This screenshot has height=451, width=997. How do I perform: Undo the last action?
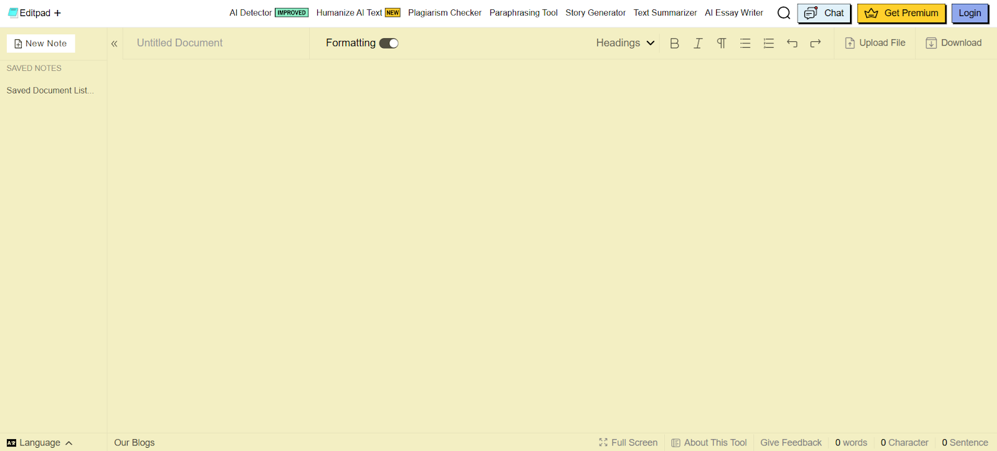coord(792,43)
